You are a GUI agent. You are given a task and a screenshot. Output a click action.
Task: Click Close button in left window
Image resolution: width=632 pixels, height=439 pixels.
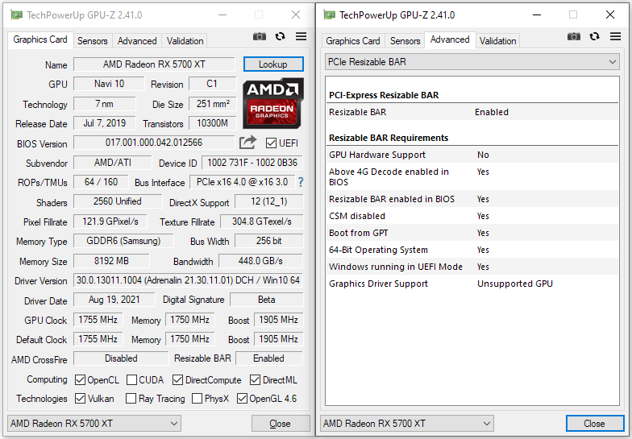(x=281, y=424)
